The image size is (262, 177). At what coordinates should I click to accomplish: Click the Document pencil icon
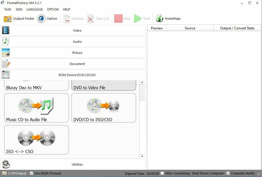(6, 64)
